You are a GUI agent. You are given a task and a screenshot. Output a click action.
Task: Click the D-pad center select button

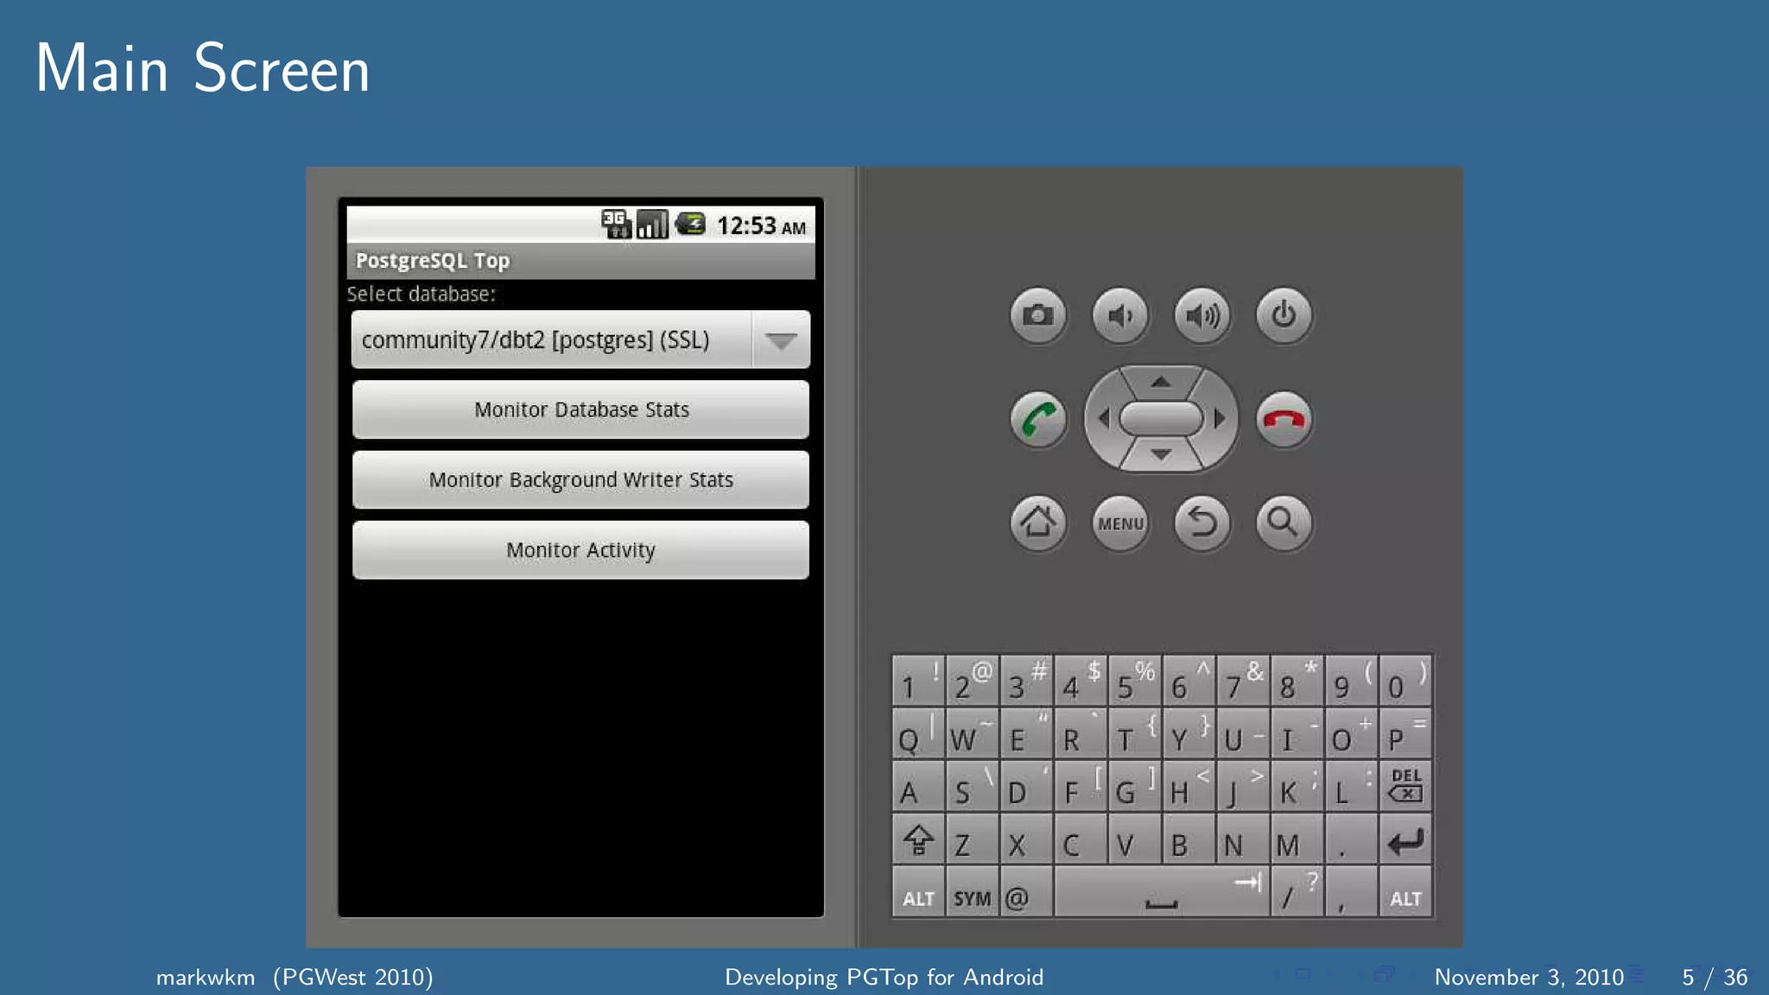click(1161, 419)
